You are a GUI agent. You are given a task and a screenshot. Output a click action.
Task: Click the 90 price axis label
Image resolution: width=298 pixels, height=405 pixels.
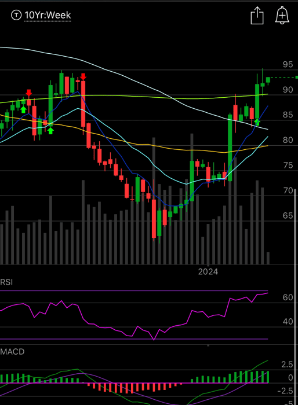click(288, 90)
